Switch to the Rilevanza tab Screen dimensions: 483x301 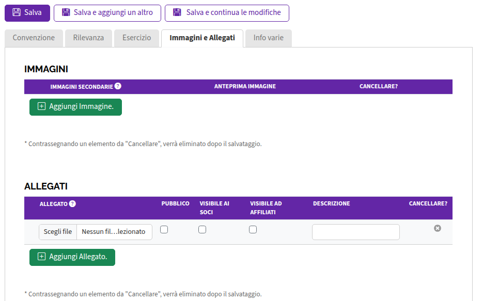click(x=88, y=38)
